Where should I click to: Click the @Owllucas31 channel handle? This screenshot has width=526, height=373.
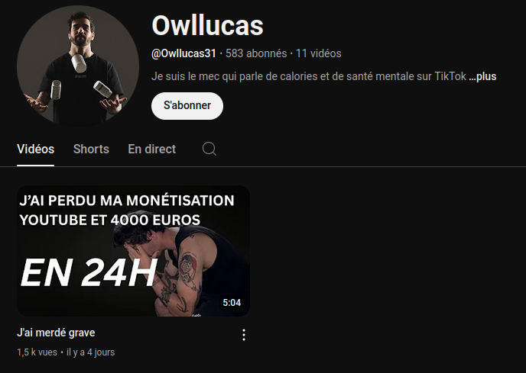point(183,53)
